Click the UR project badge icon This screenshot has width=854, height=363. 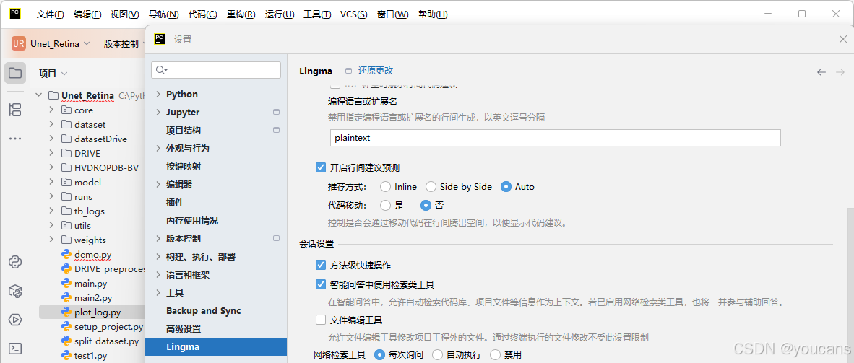pos(19,43)
